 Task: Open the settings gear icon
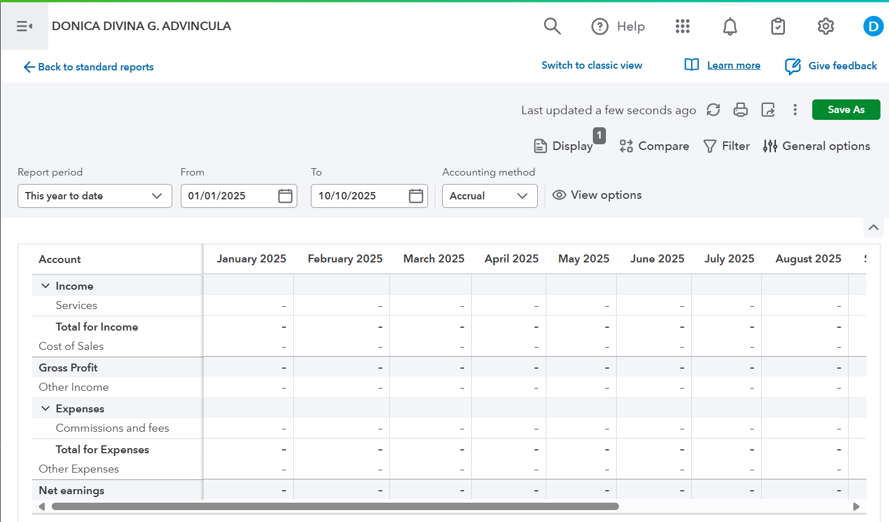(825, 26)
